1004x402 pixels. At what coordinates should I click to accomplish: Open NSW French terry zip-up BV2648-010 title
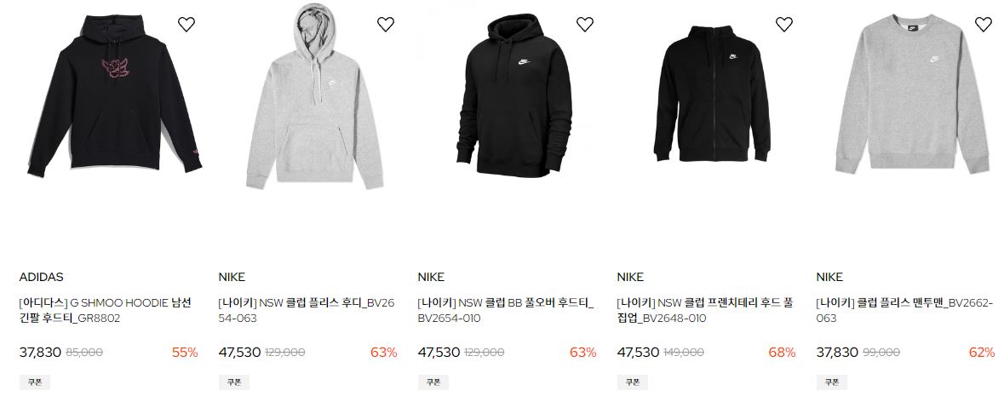(705, 311)
